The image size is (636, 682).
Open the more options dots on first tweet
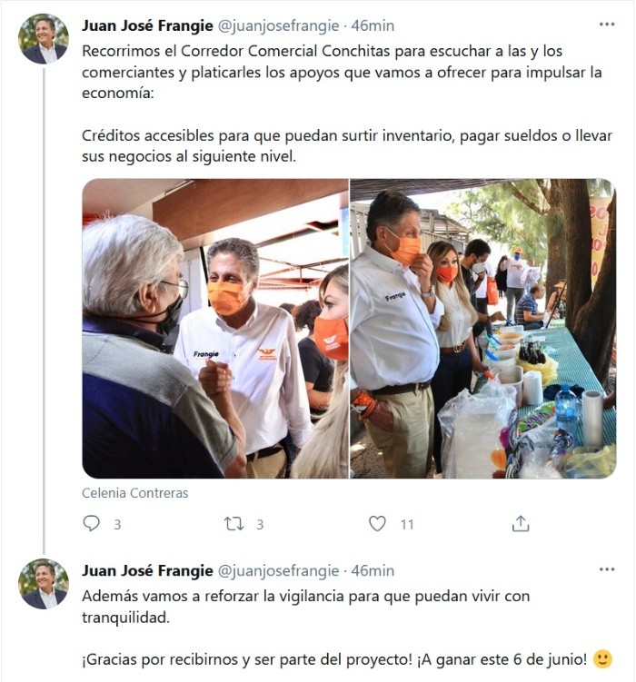click(x=607, y=25)
